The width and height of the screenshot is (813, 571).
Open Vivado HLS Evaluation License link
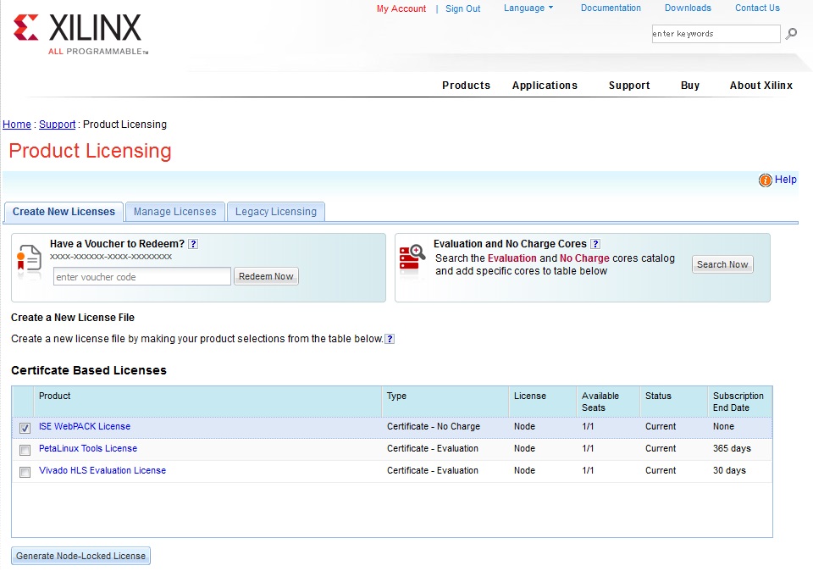tap(102, 470)
